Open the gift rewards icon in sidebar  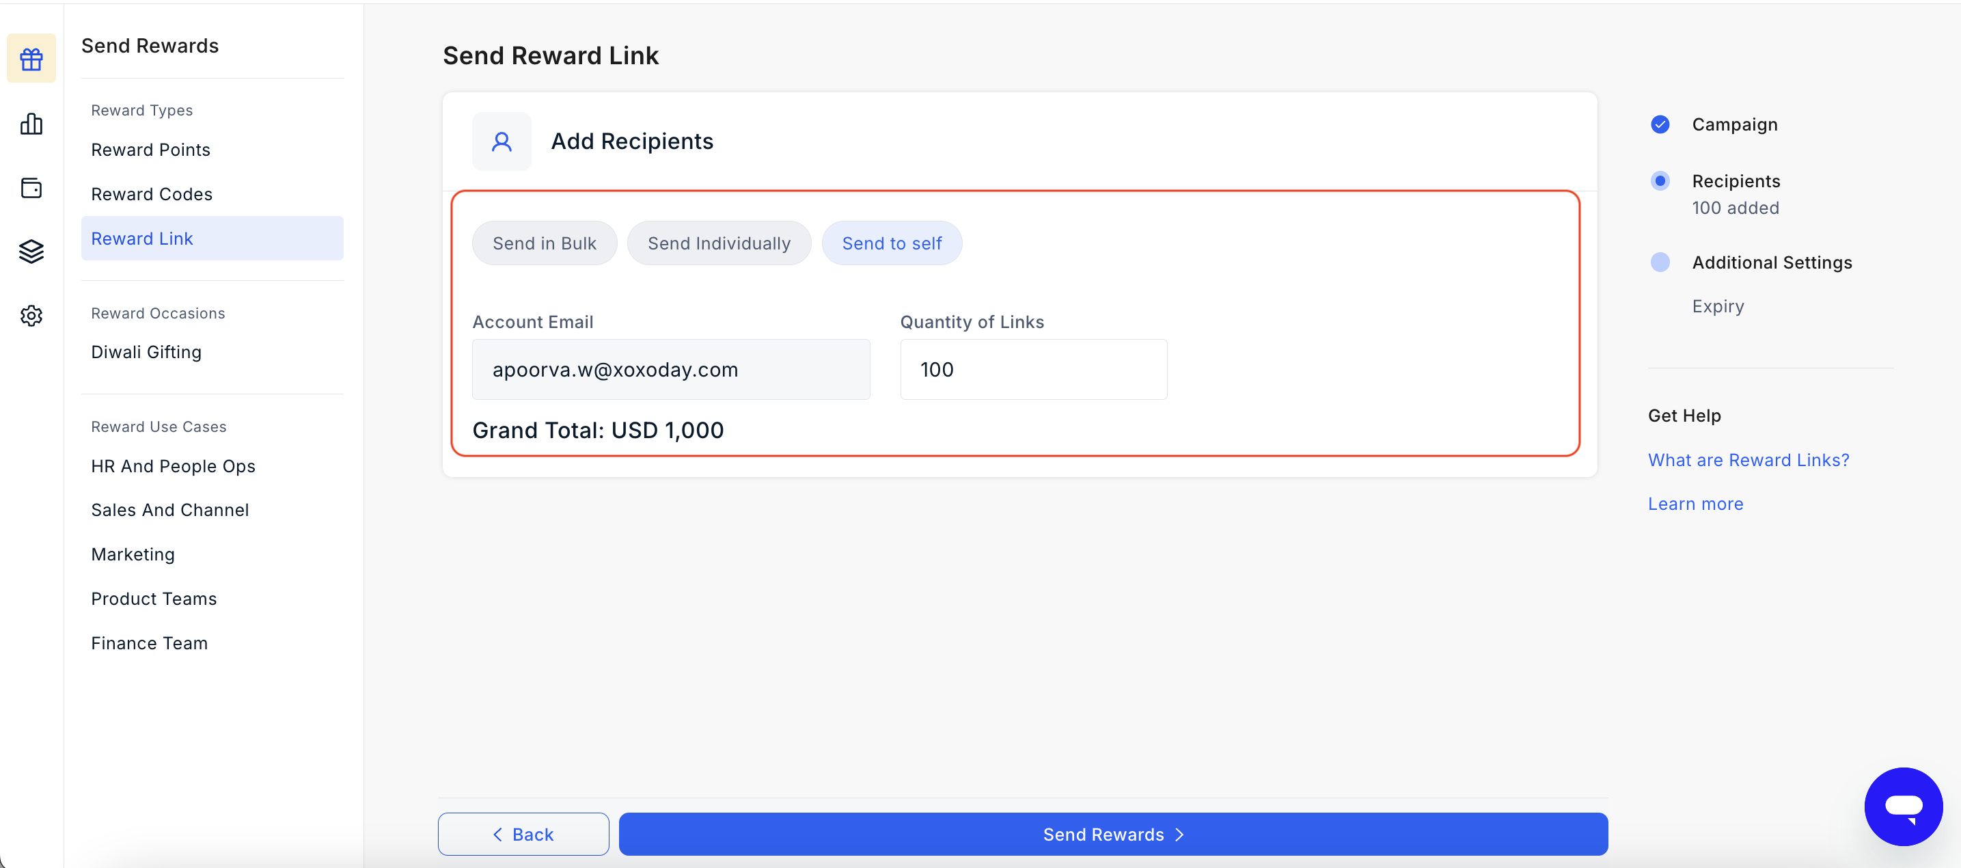point(31,59)
